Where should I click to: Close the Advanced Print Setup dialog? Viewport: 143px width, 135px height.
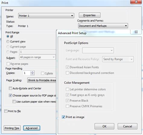coord(136,32)
